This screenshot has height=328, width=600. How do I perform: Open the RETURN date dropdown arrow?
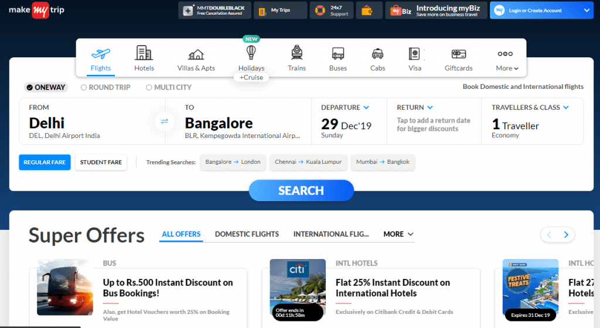click(x=429, y=108)
